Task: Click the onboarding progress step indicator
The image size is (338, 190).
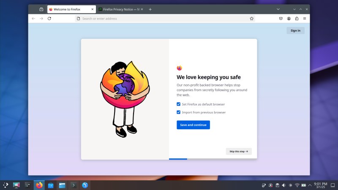Action: (213, 159)
